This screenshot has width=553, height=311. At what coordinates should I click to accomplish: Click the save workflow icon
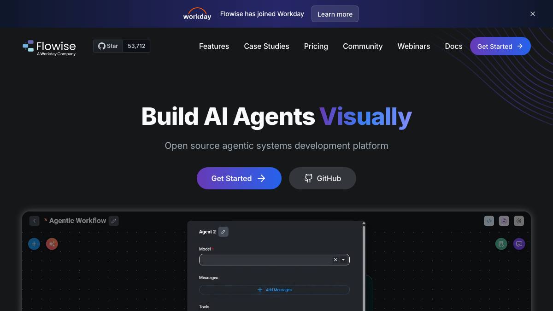click(504, 221)
